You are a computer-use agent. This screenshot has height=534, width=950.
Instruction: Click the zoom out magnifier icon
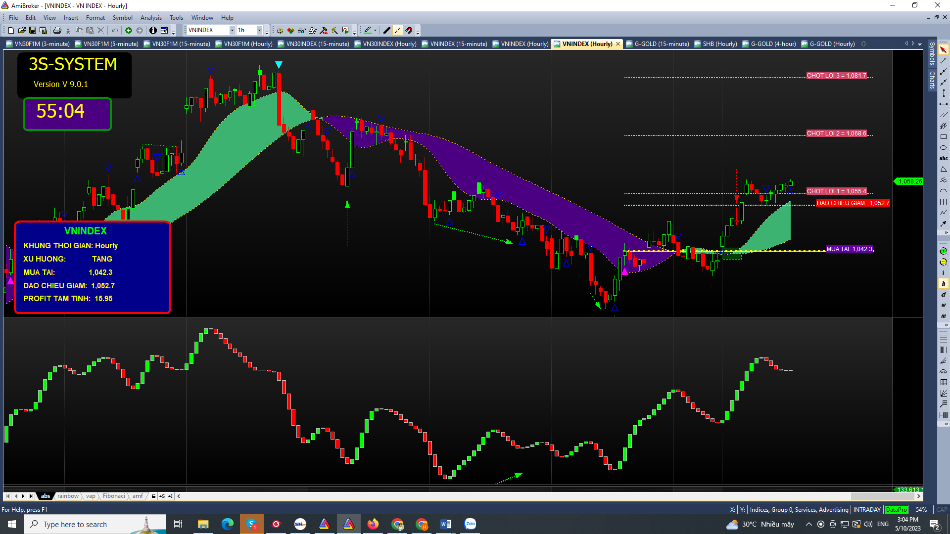click(943, 262)
